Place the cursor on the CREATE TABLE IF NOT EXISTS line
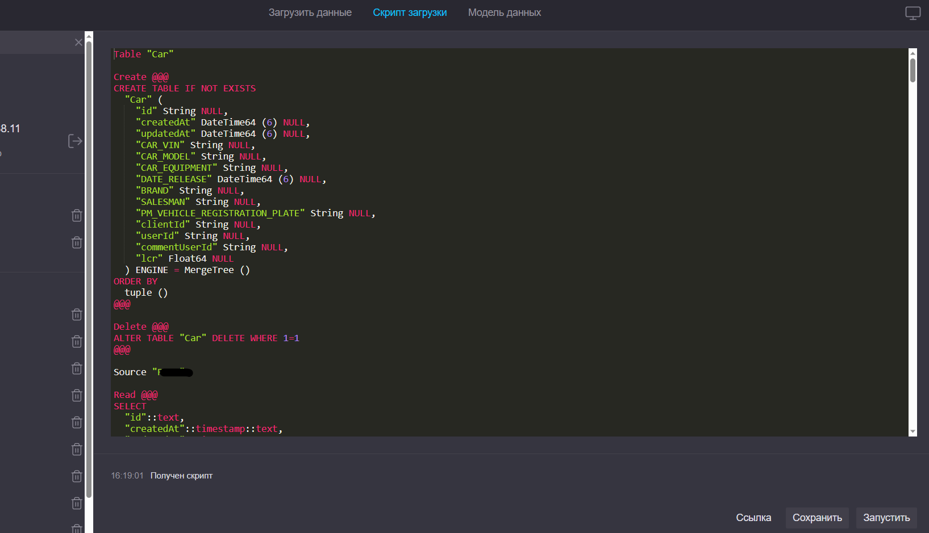The image size is (929, 533). pyautogui.click(x=185, y=89)
